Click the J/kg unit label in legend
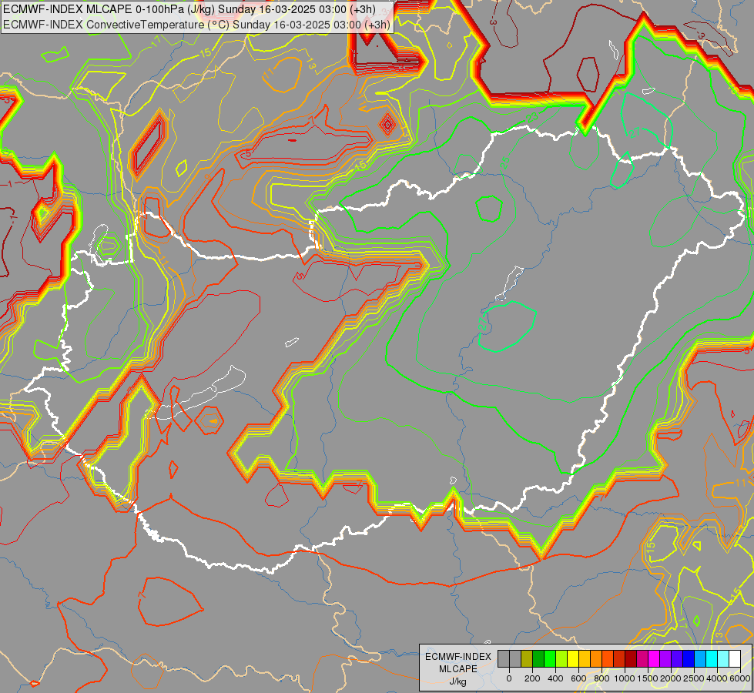This screenshot has width=754, height=693. point(457,682)
